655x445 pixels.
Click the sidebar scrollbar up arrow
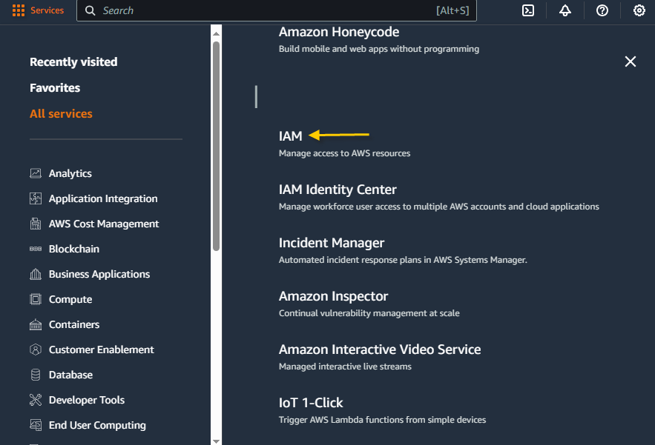point(216,34)
